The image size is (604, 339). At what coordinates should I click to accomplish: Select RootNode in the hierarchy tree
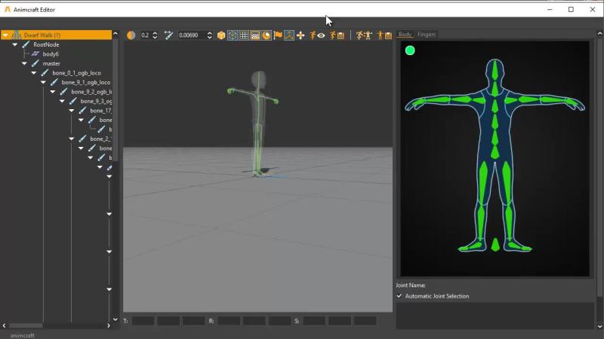46,44
